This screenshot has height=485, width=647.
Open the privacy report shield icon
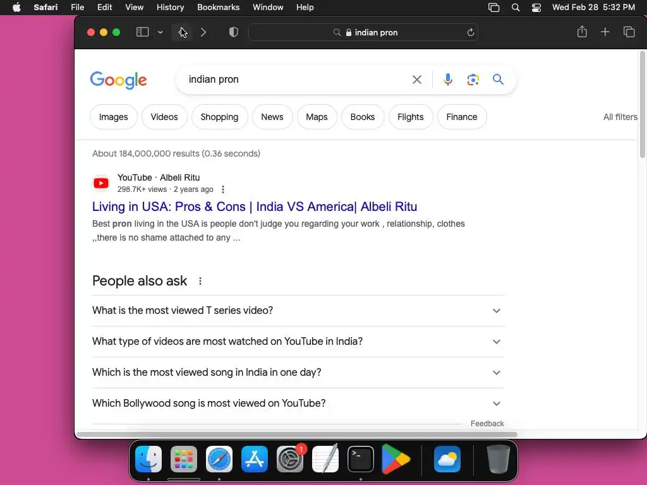click(x=234, y=32)
